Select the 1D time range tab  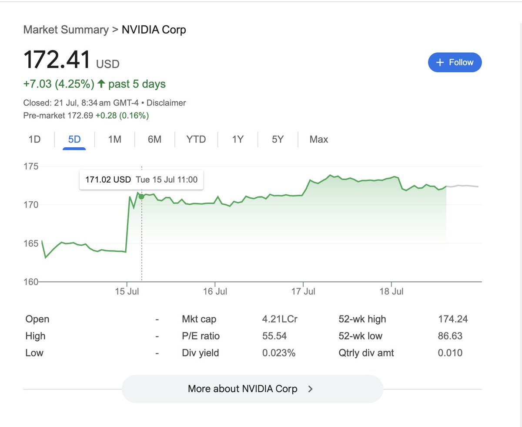click(34, 139)
